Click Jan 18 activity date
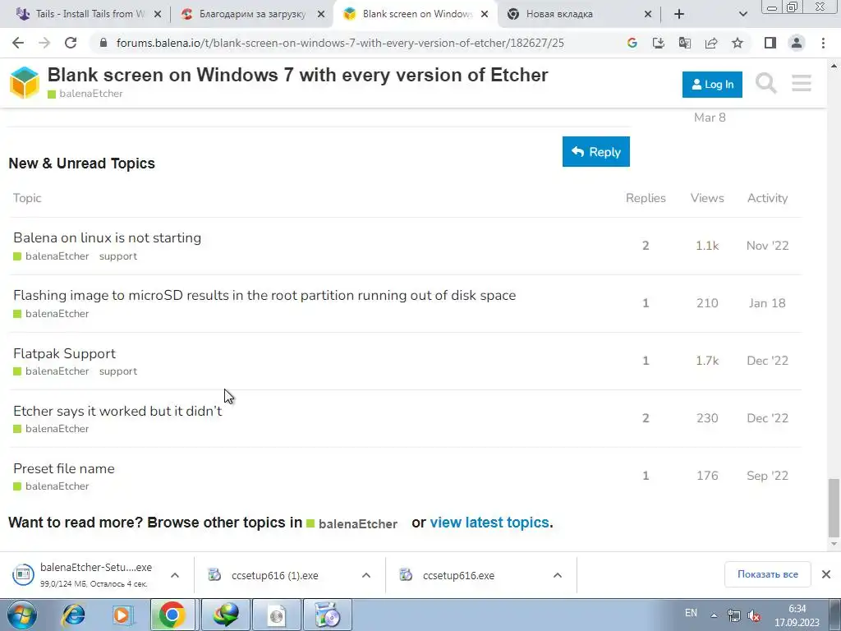Screen dimensions: 841x631 point(767,303)
